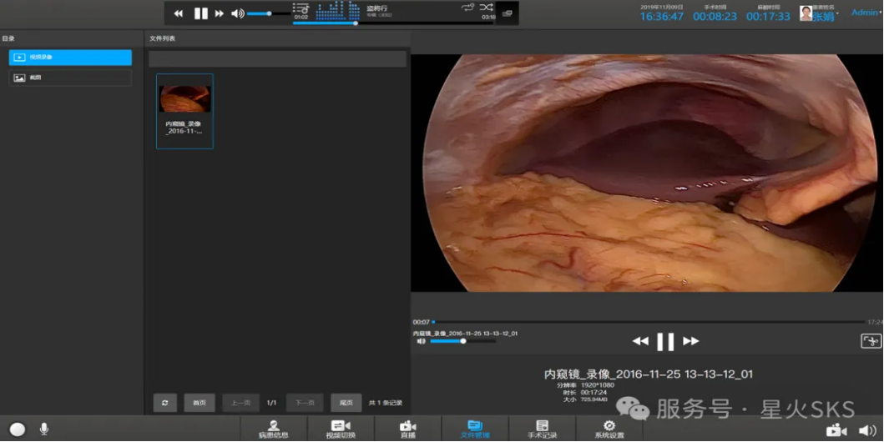Fast forward the endoscope video
The image size is (884, 442).
click(691, 341)
